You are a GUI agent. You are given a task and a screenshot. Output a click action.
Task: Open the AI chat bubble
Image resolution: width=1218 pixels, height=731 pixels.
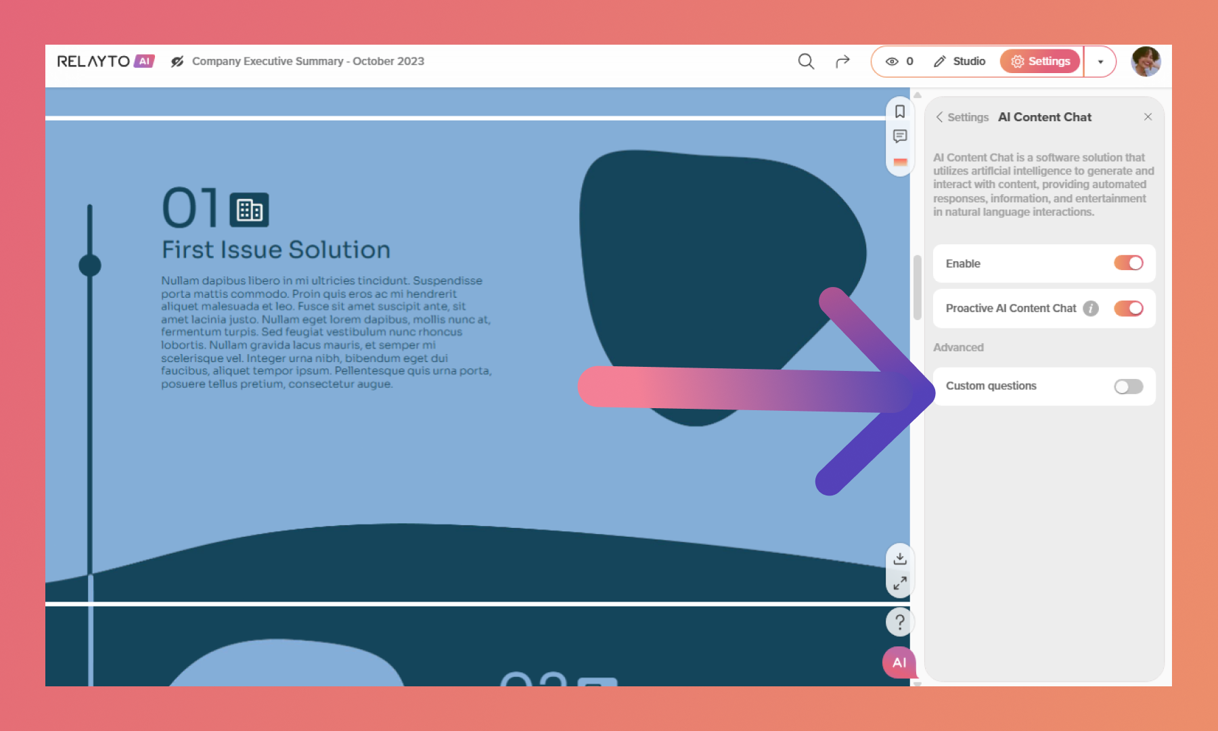[899, 663]
